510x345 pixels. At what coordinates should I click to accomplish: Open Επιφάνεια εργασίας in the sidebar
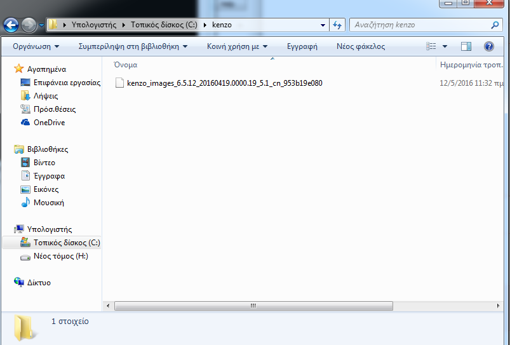point(67,83)
